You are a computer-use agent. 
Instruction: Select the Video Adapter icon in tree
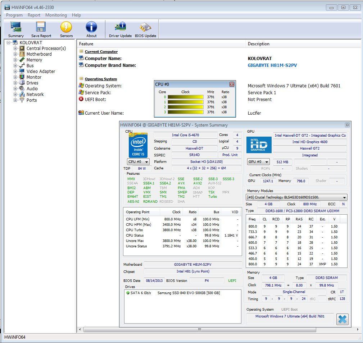pyautogui.click(x=22, y=71)
